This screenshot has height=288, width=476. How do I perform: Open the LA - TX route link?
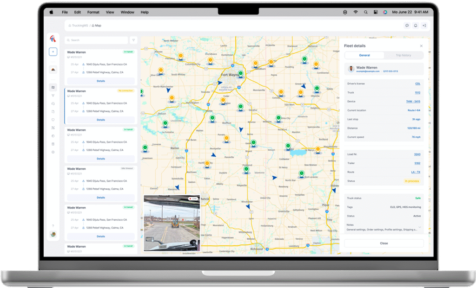click(x=415, y=172)
